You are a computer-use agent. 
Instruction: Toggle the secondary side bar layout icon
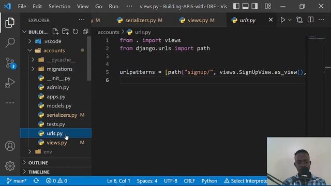point(254,6)
